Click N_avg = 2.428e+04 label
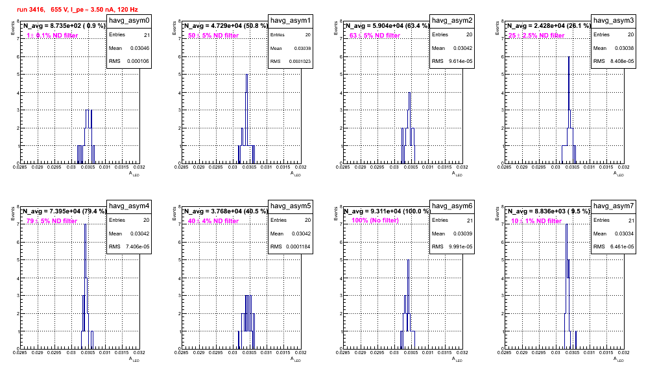Viewport: 646px width, 371px height. point(549,25)
